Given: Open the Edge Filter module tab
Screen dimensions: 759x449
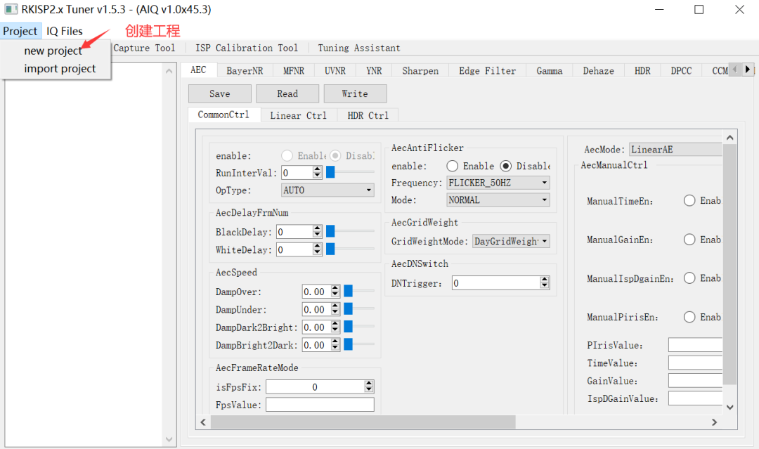Looking at the screenshot, I should pyautogui.click(x=488, y=71).
